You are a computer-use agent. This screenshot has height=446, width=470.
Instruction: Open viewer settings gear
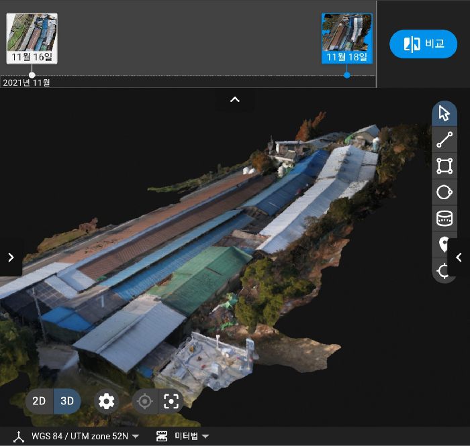[x=106, y=402]
